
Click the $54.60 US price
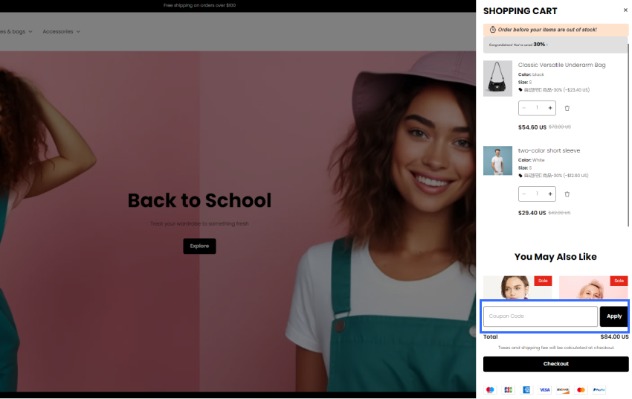(532, 127)
